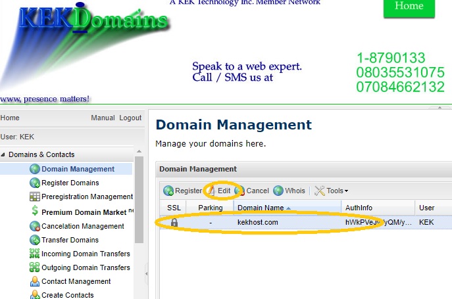The width and height of the screenshot is (452, 299).
Task: Click the Cancel toolbar icon
Action: click(239, 191)
